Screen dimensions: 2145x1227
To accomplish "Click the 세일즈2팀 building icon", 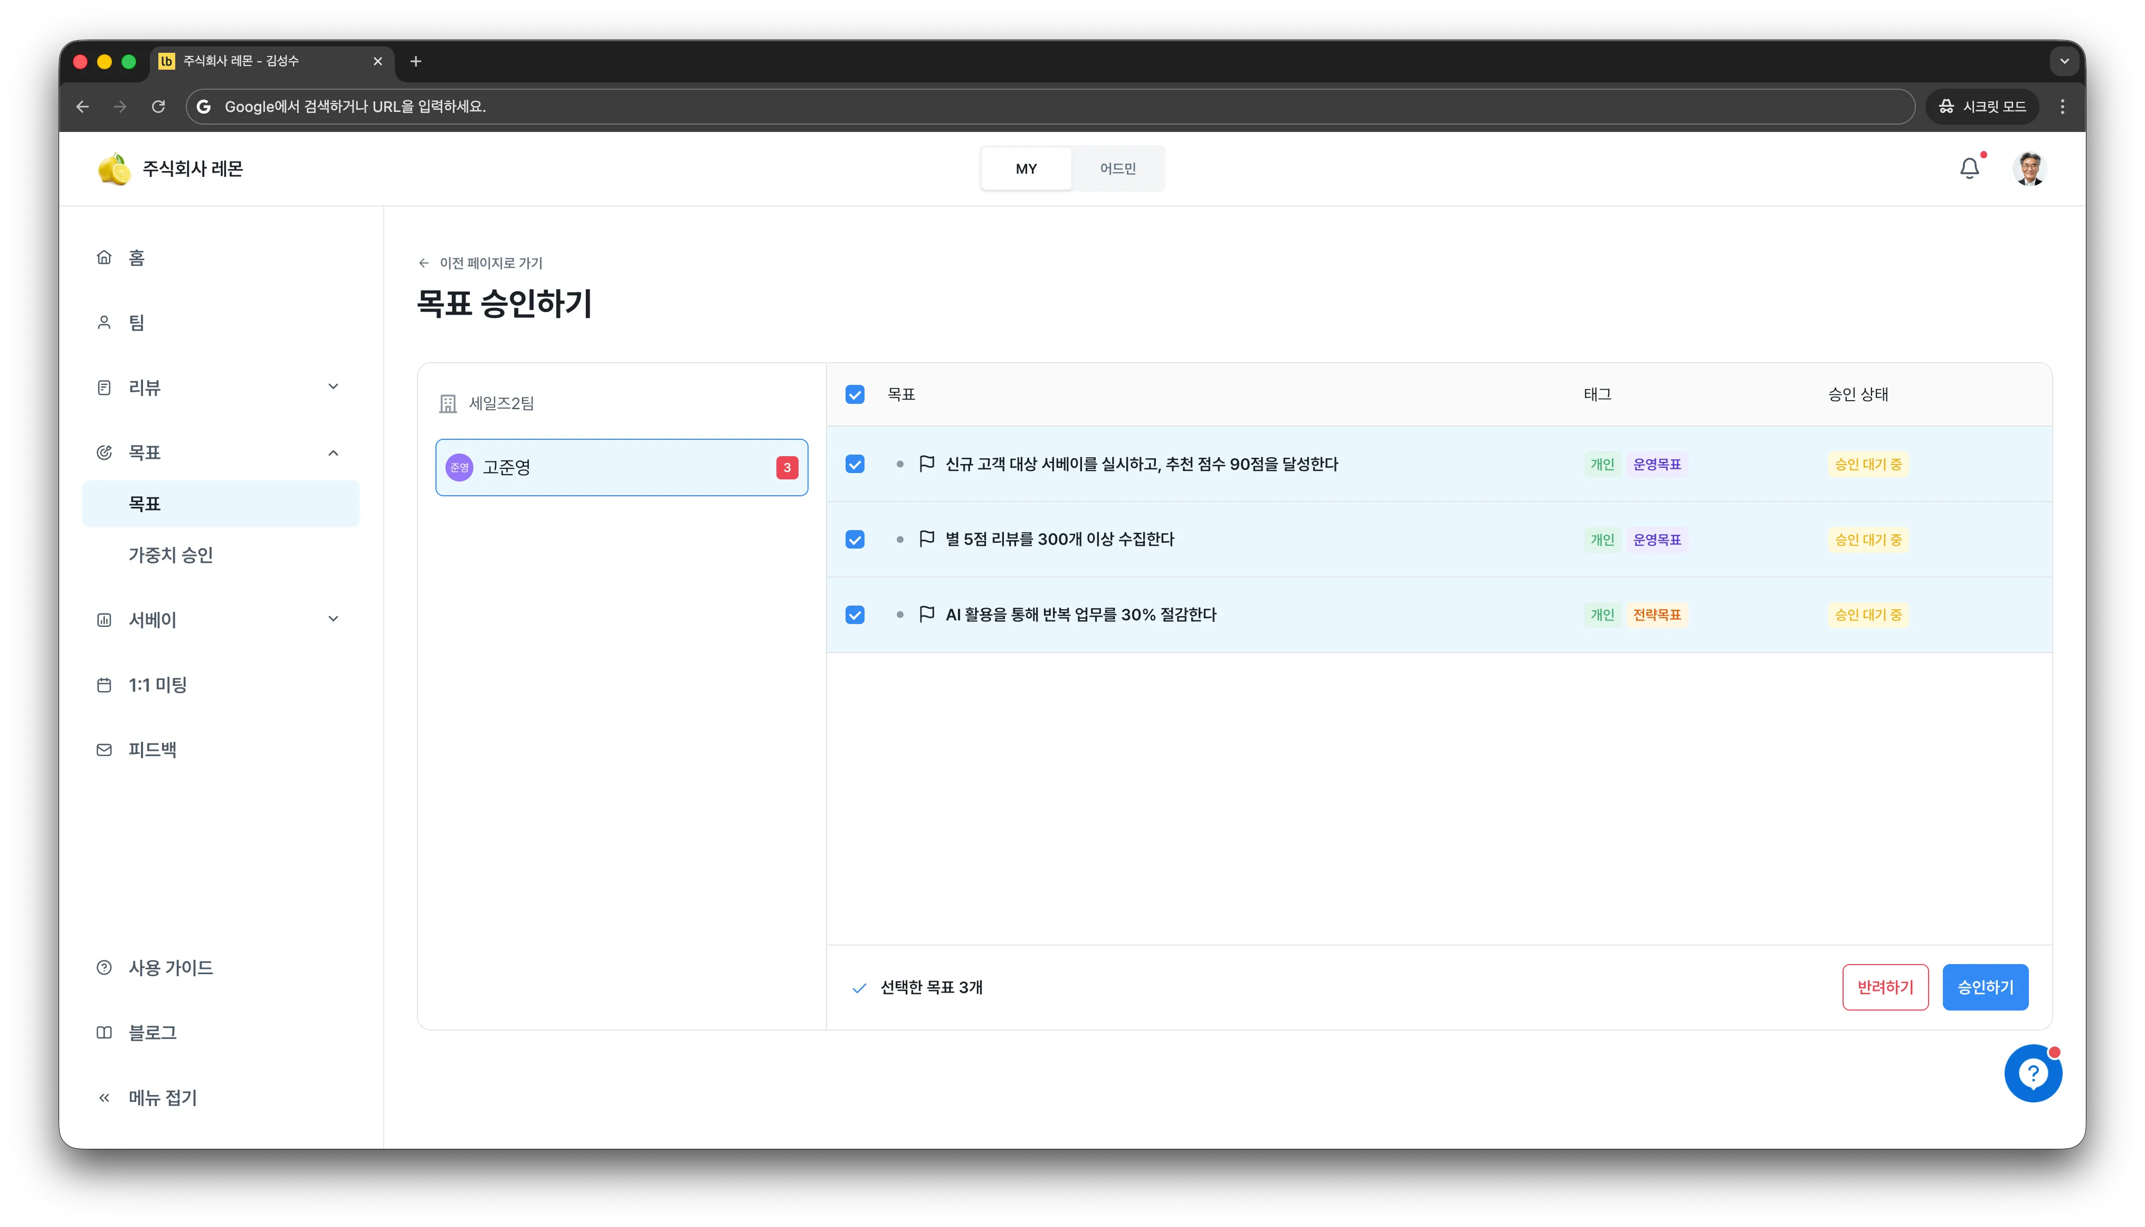I will [448, 404].
